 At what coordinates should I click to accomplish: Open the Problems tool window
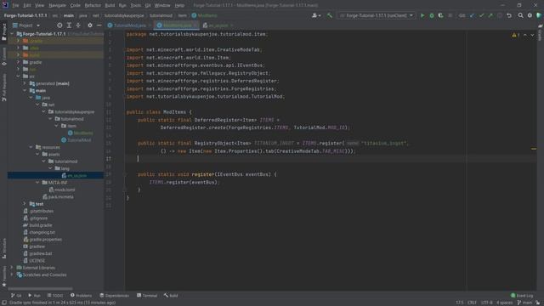tap(82, 296)
